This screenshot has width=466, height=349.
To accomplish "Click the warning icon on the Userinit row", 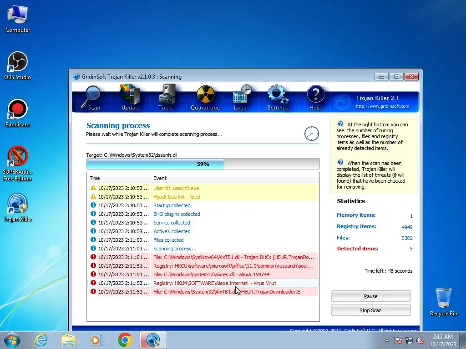I will coord(93,188).
